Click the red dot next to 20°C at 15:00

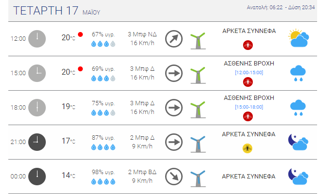pos(80,69)
